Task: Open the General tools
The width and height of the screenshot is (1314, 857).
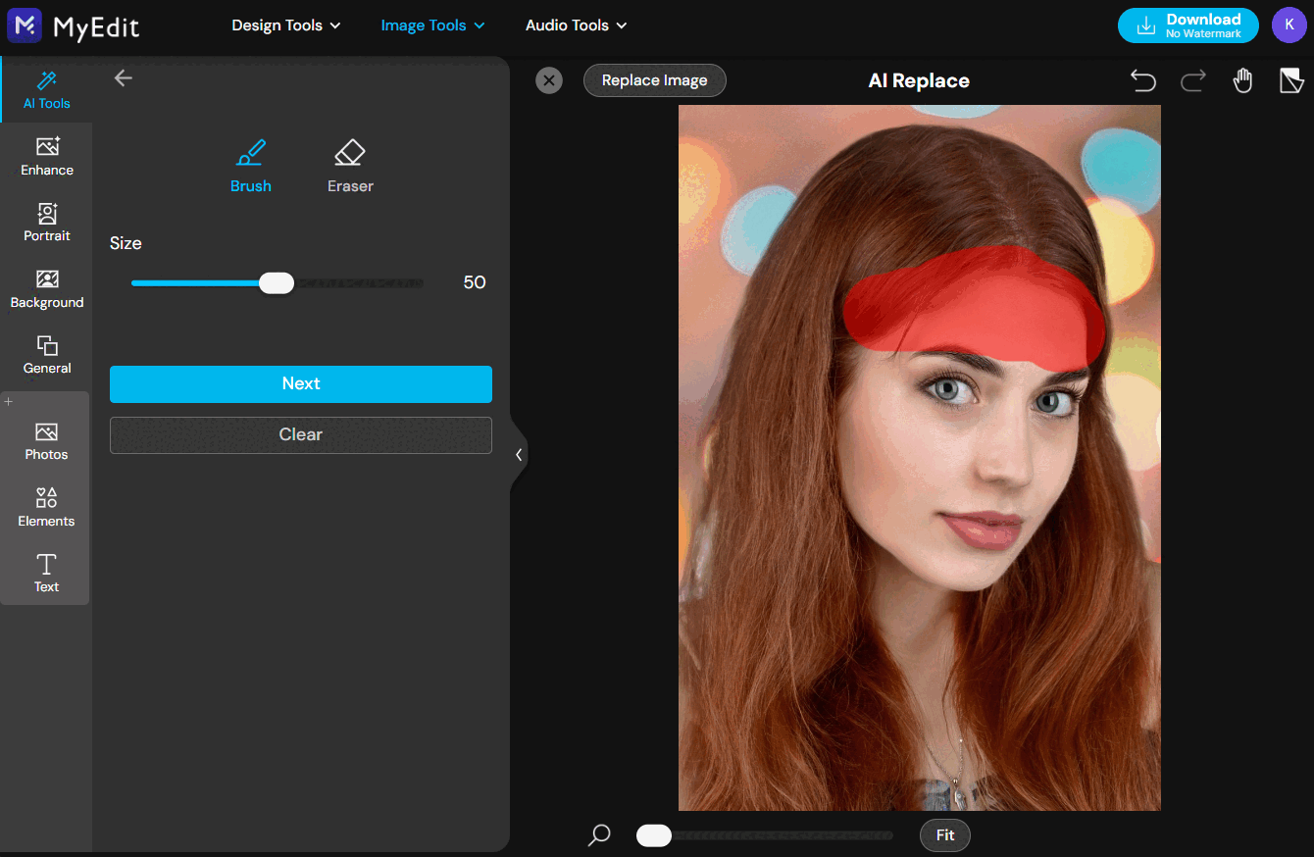Action: click(47, 355)
